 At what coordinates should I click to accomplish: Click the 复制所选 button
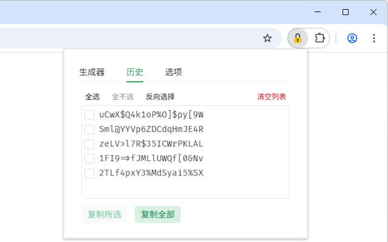pos(104,214)
